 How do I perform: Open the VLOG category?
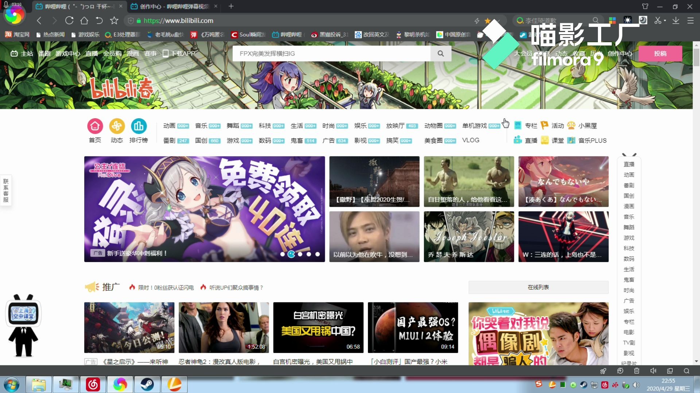click(471, 140)
